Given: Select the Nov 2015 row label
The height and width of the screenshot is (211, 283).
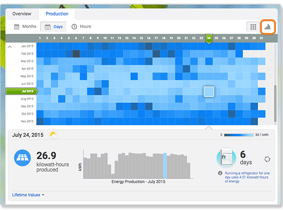Looking at the screenshot, I should pyautogui.click(x=27, y=121).
